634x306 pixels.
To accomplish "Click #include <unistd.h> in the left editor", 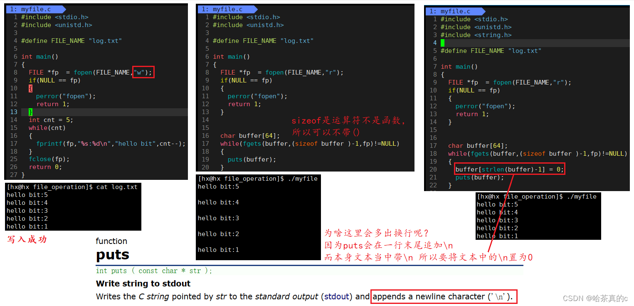I will (57, 25).
